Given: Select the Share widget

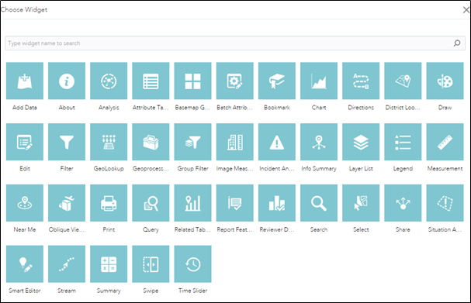Looking at the screenshot, I should pos(403,203).
